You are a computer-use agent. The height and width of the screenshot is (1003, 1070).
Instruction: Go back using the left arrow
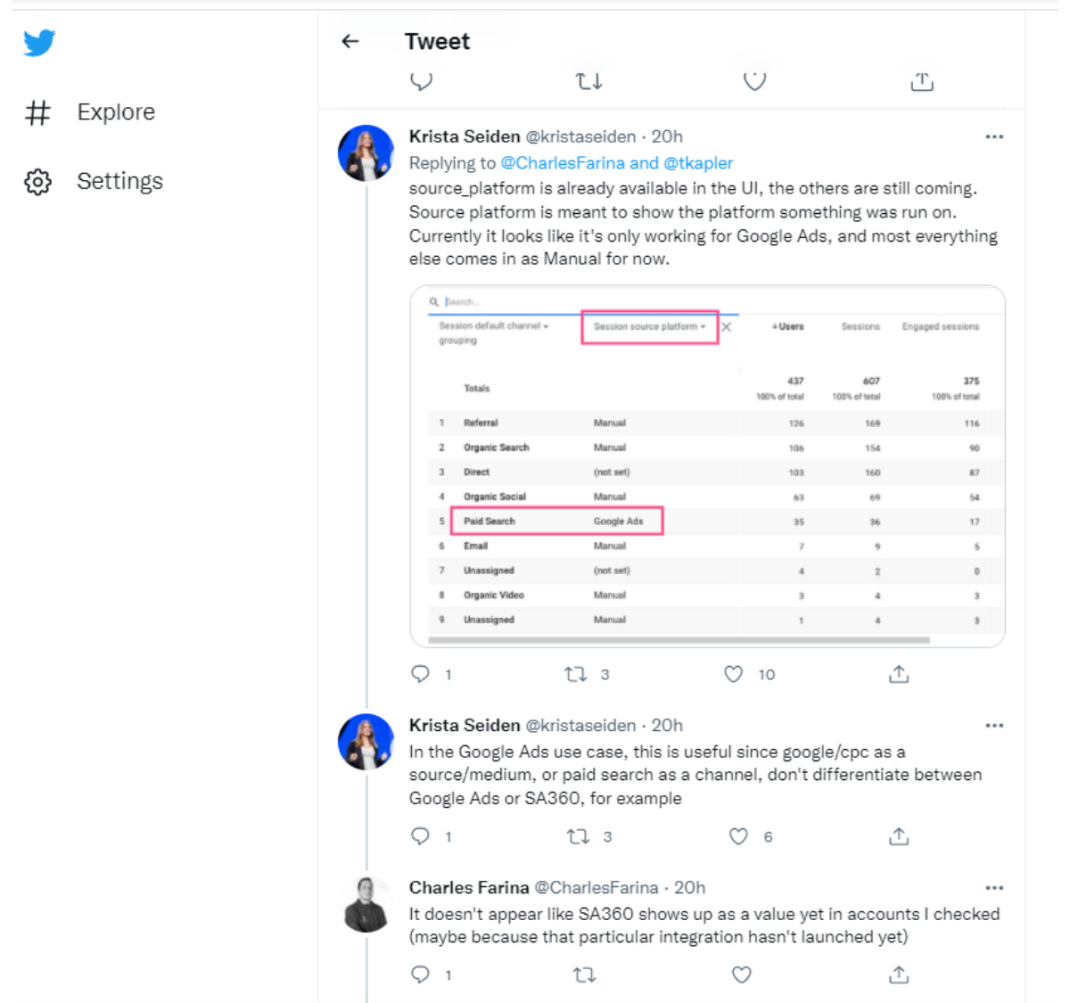(350, 41)
